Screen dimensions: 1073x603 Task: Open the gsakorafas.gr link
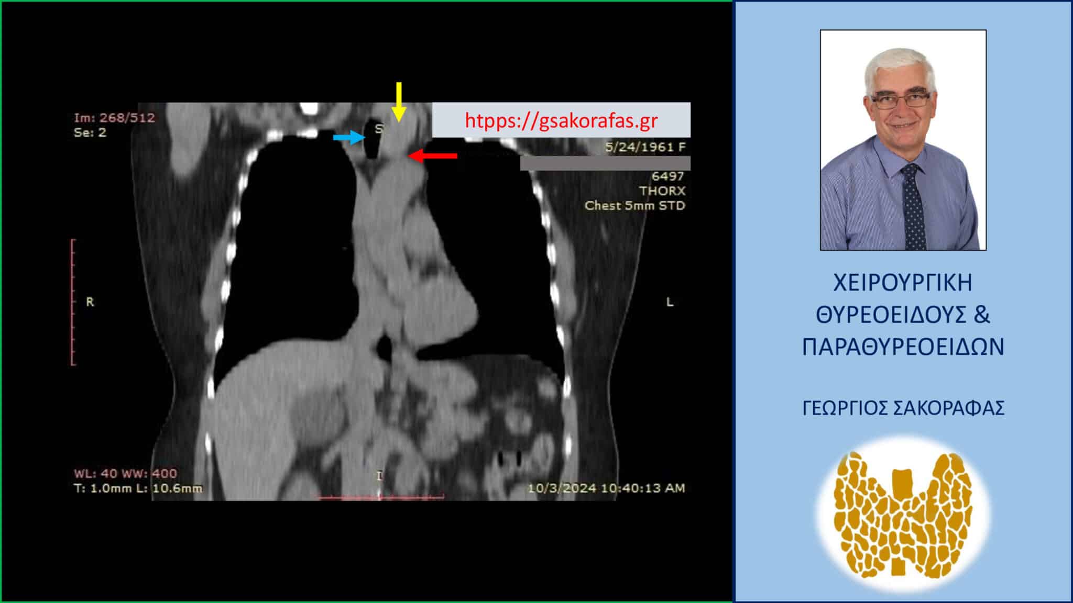[x=561, y=120]
